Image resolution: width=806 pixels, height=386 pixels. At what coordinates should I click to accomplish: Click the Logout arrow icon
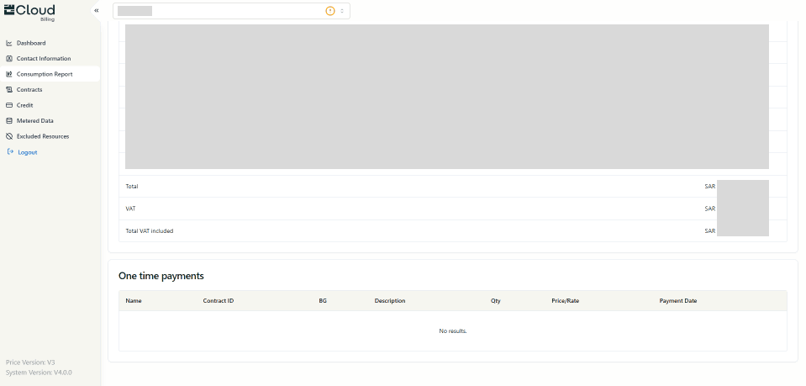(10, 152)
